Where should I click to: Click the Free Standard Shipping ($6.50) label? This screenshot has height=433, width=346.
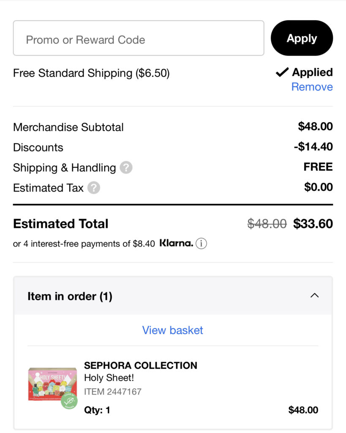tap(91, 73)
